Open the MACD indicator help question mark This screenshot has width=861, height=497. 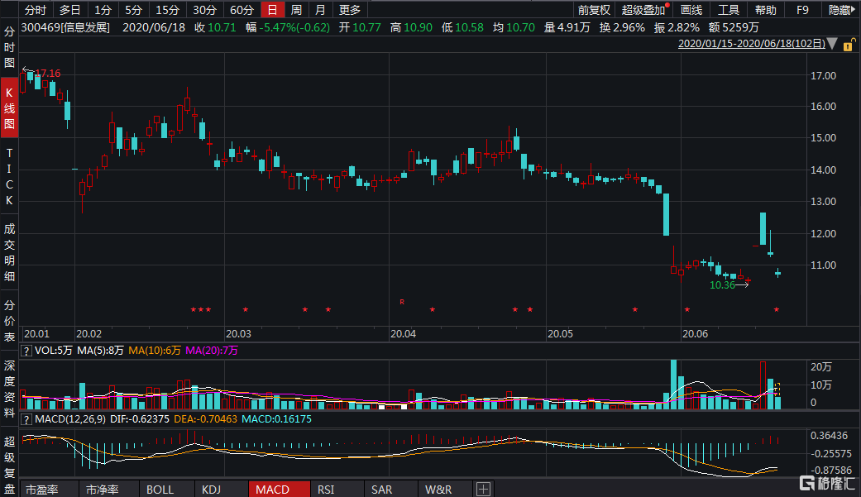coord(26,419)
